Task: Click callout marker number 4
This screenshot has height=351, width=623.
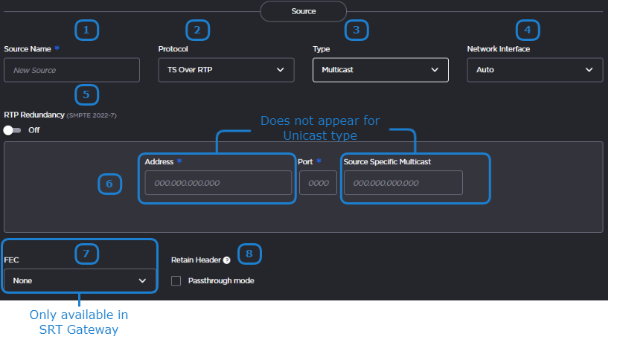Action: 528,30
